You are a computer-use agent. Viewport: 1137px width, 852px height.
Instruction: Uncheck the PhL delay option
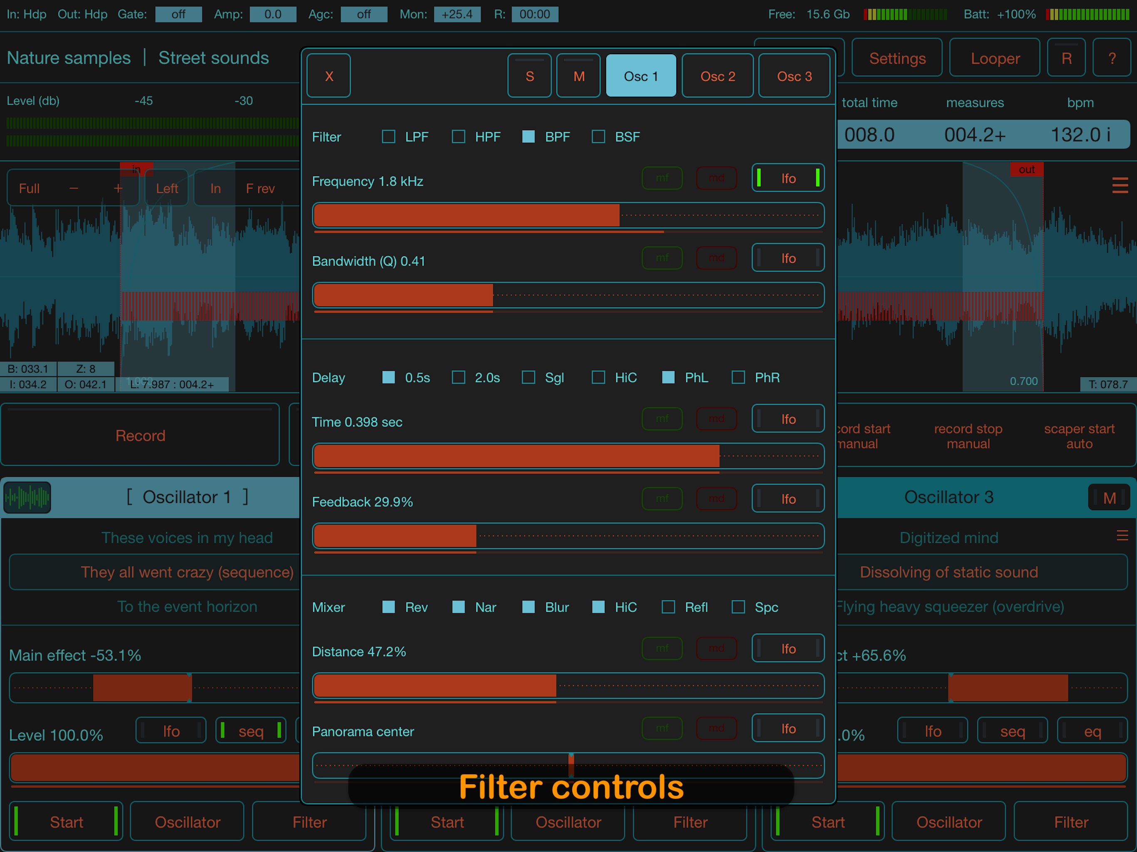(x=668, y=378)
